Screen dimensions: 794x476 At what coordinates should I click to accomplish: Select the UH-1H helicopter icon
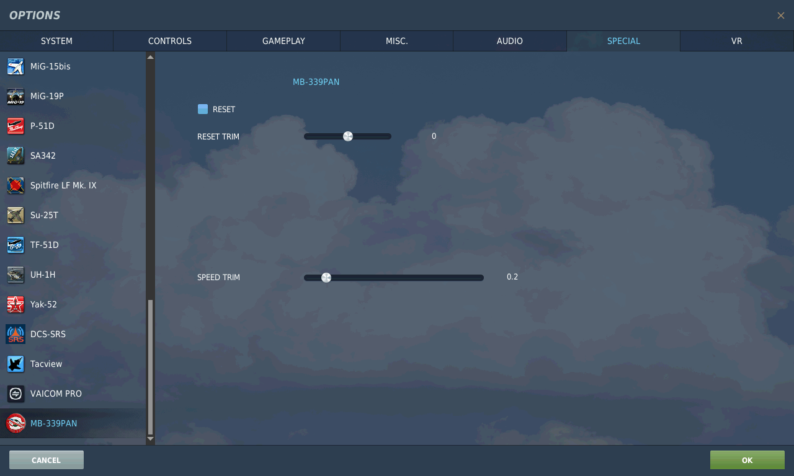[x=16, y=275]
